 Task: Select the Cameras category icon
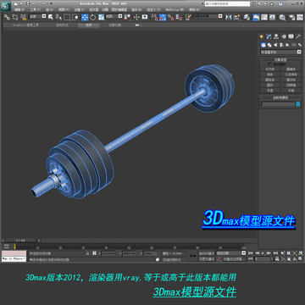point(281,45)
